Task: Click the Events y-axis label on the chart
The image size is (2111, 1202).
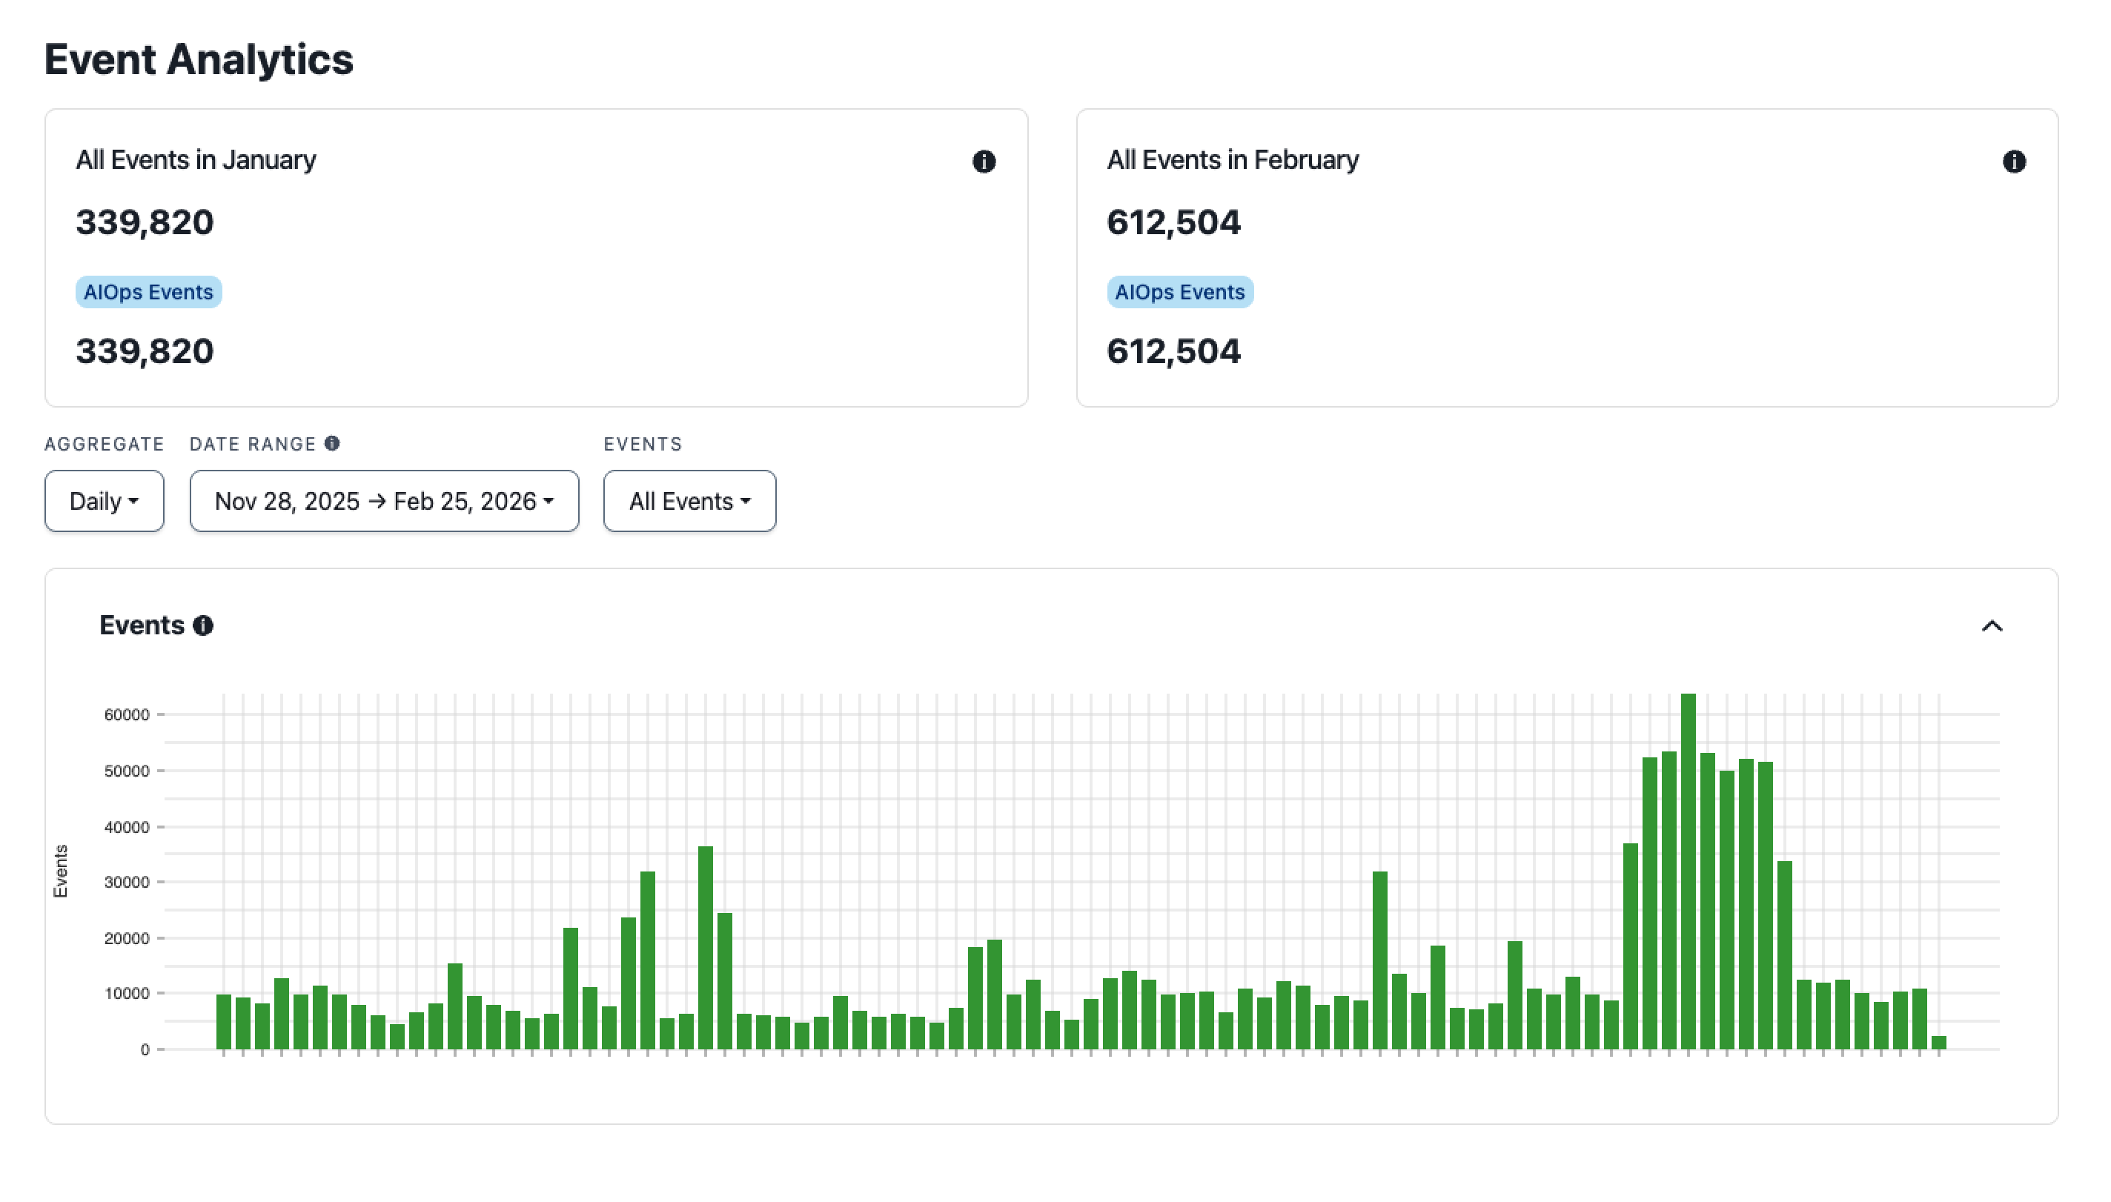Action: click(59, 871)
